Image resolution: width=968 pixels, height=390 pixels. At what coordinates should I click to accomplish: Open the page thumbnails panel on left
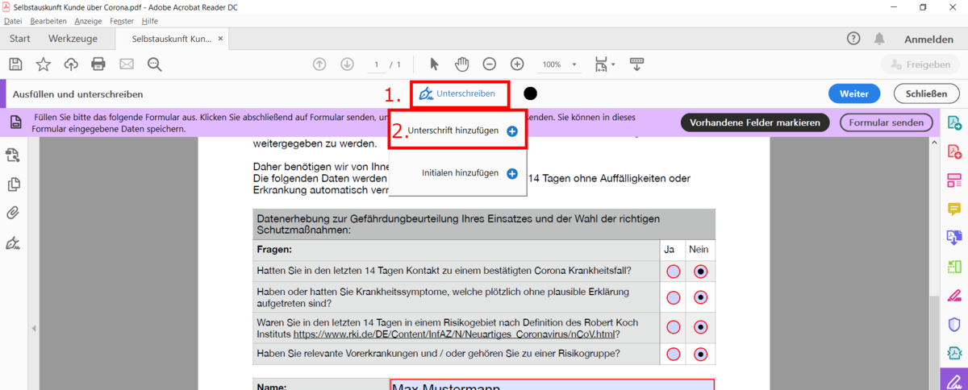[14, 185]
